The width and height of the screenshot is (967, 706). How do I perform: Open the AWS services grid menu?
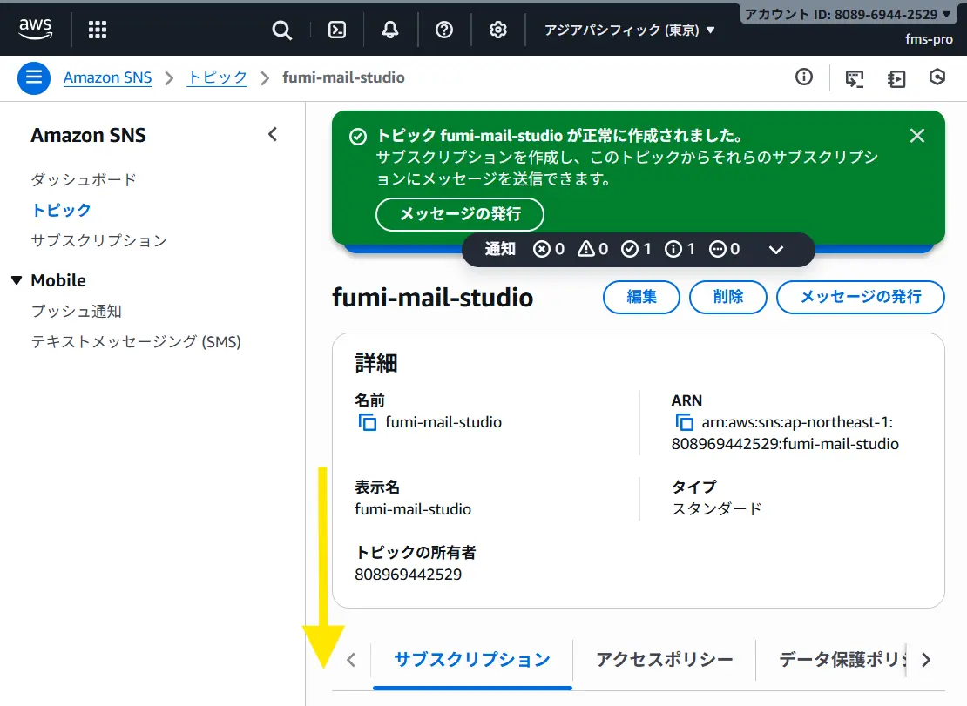point(98,30)
